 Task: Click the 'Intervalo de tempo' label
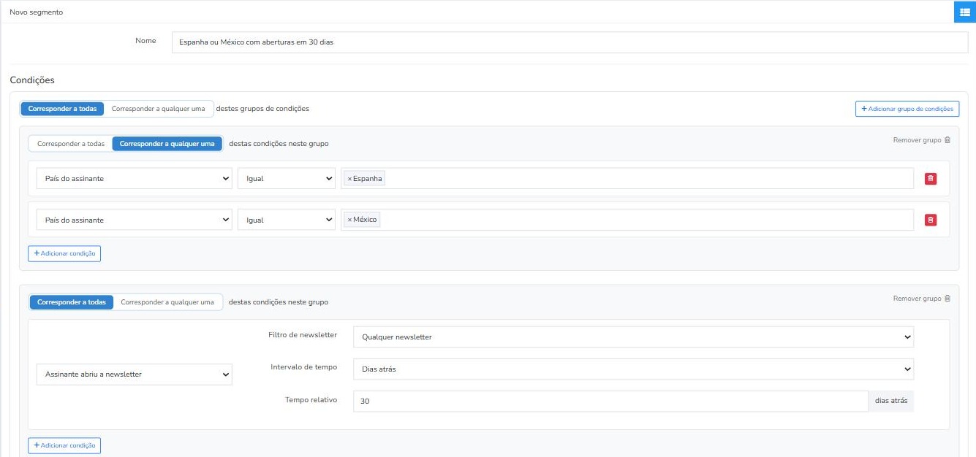click(304, 367)
